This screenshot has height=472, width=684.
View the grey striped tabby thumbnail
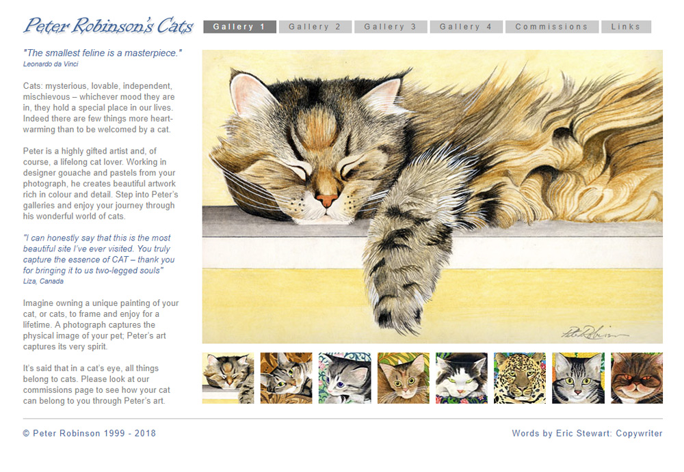click(x=578, y=378)
